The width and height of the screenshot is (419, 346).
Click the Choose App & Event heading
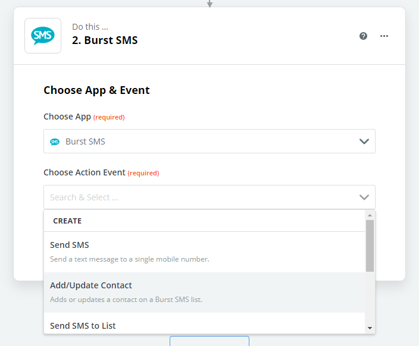tap(96, 90)
